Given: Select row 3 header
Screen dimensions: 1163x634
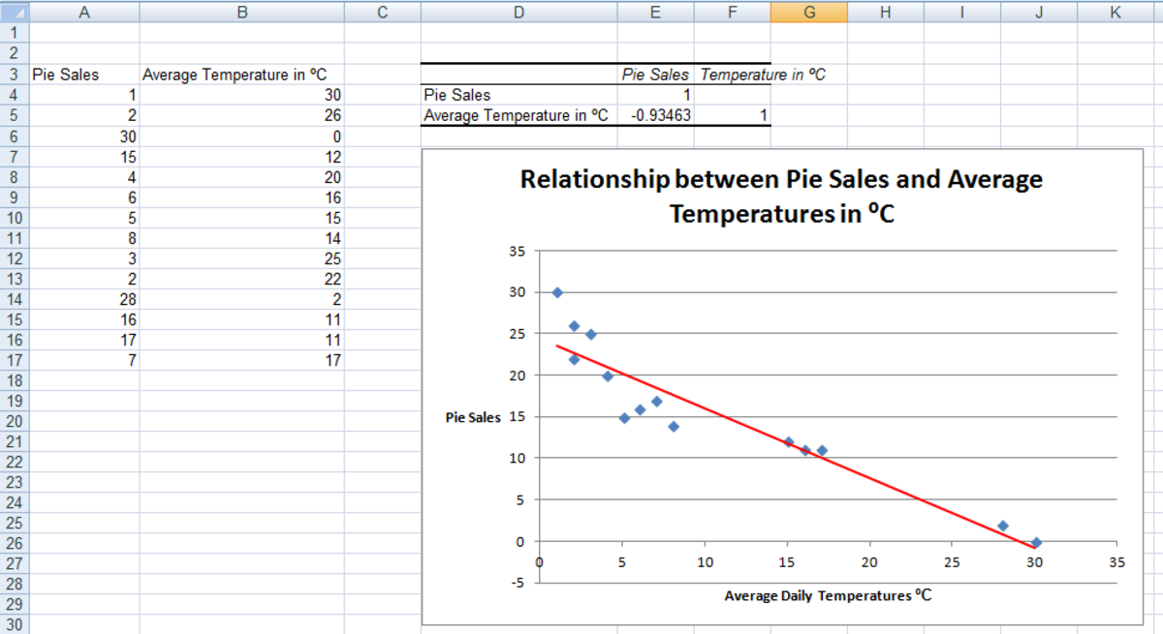Looking at the screenshot, I should pyautogui.click(x=14, y=75).
